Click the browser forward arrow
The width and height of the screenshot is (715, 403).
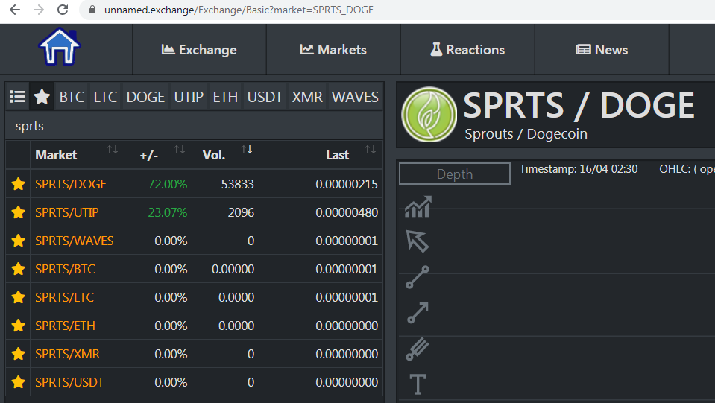[39, 10]
